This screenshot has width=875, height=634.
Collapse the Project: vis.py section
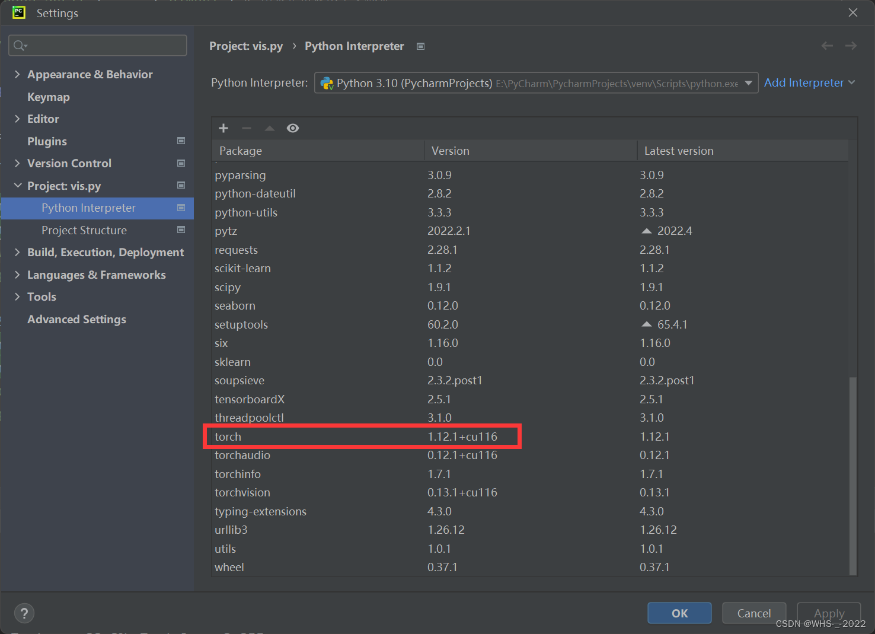(17, 186)
